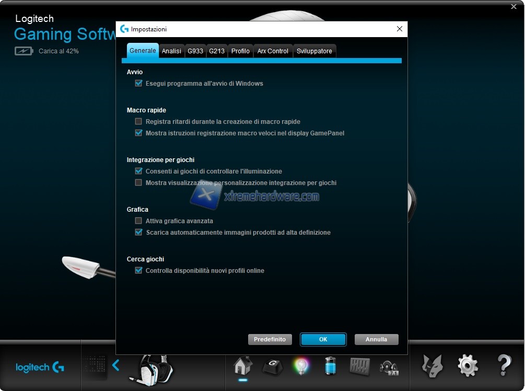Open the Home icon in bottom bar
The image size is (525, 391).
pos(243,365)
